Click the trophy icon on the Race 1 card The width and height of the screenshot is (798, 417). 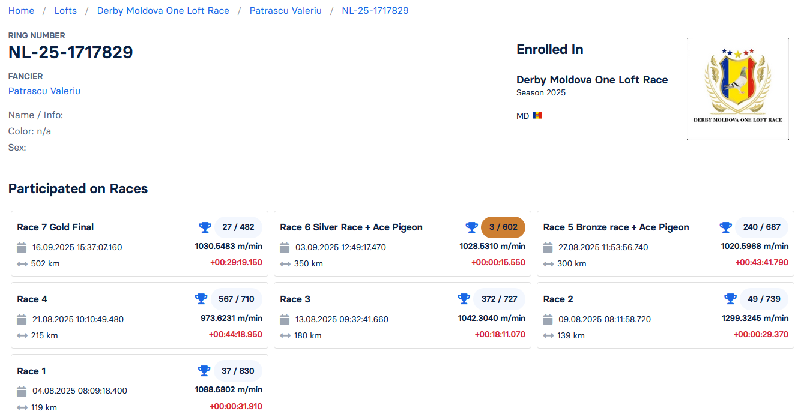tap(204, 371)
